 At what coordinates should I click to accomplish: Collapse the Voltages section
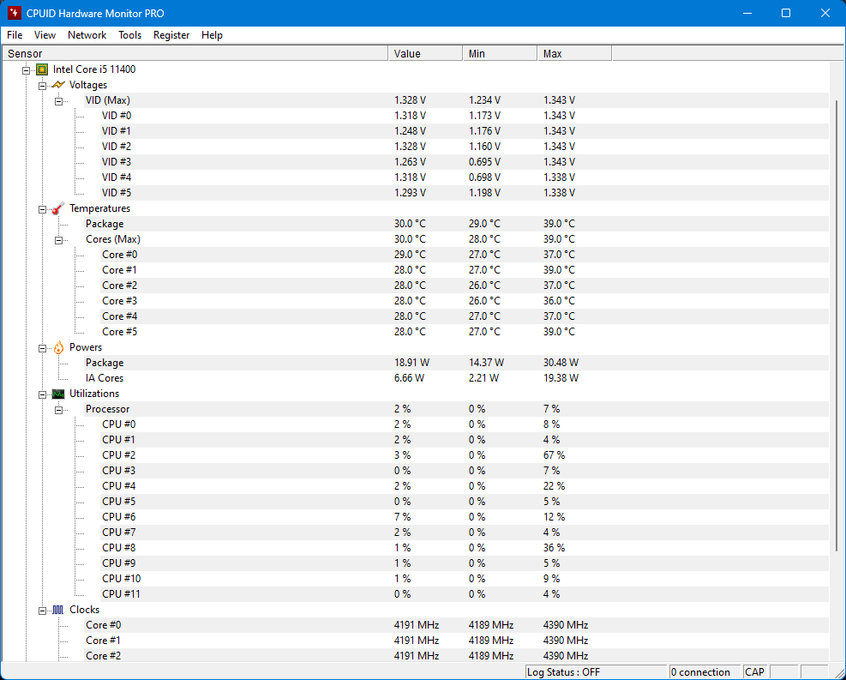click(42, 86)
